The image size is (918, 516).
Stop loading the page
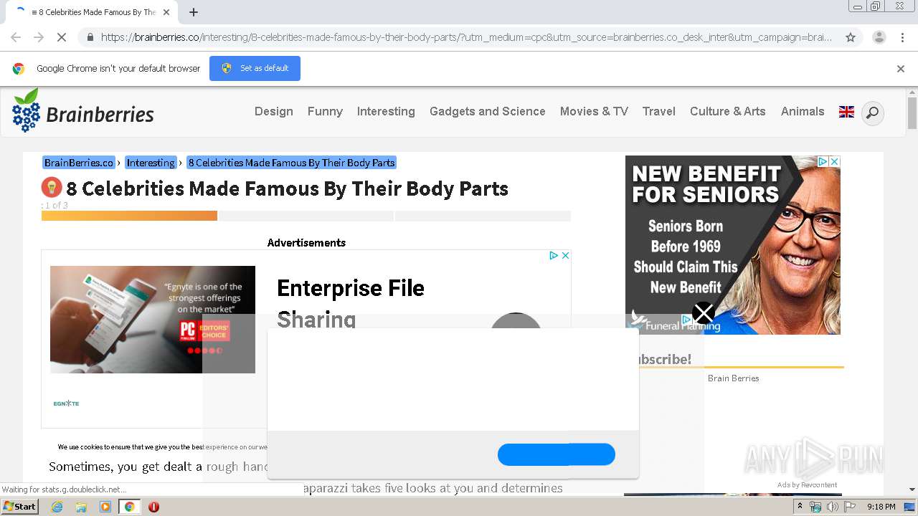[x=62, y=37]
